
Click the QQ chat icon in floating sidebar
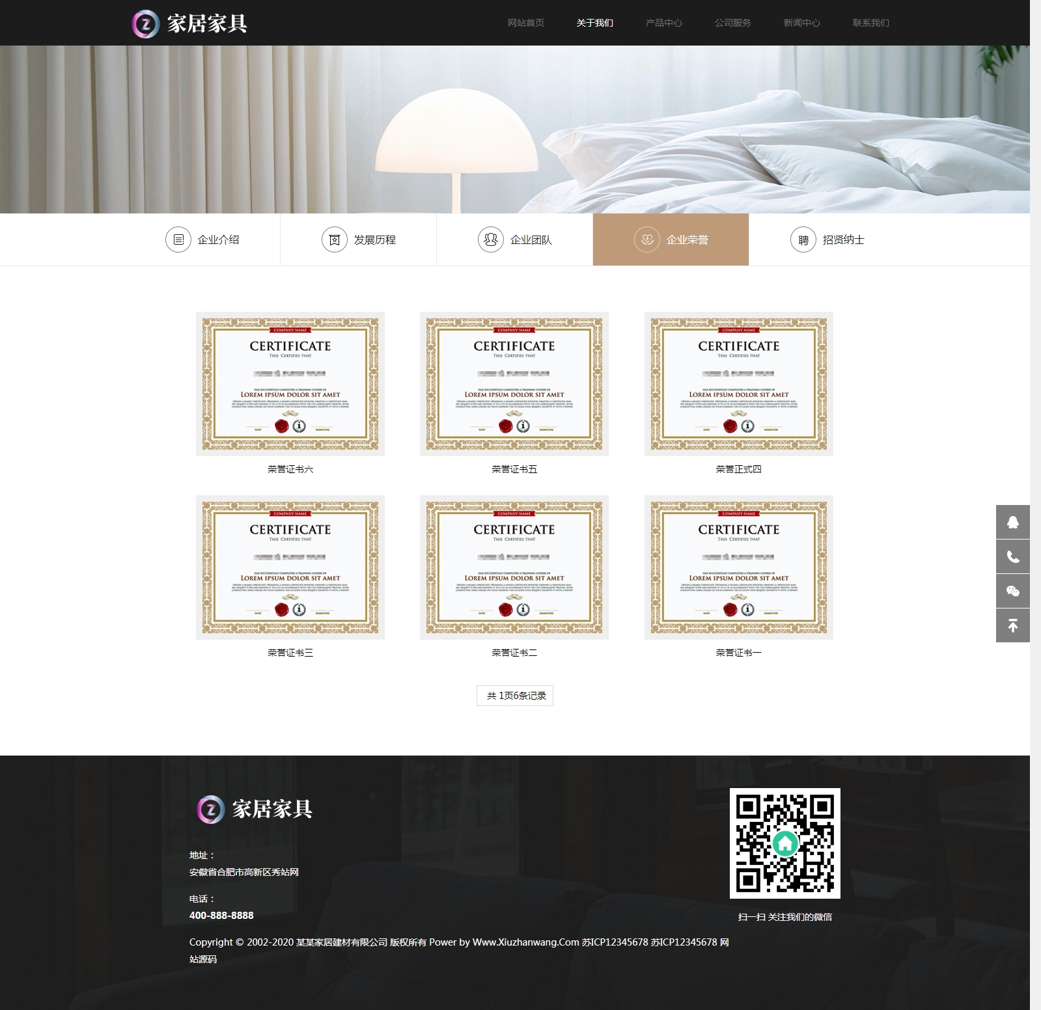(x=1012, y=522)
